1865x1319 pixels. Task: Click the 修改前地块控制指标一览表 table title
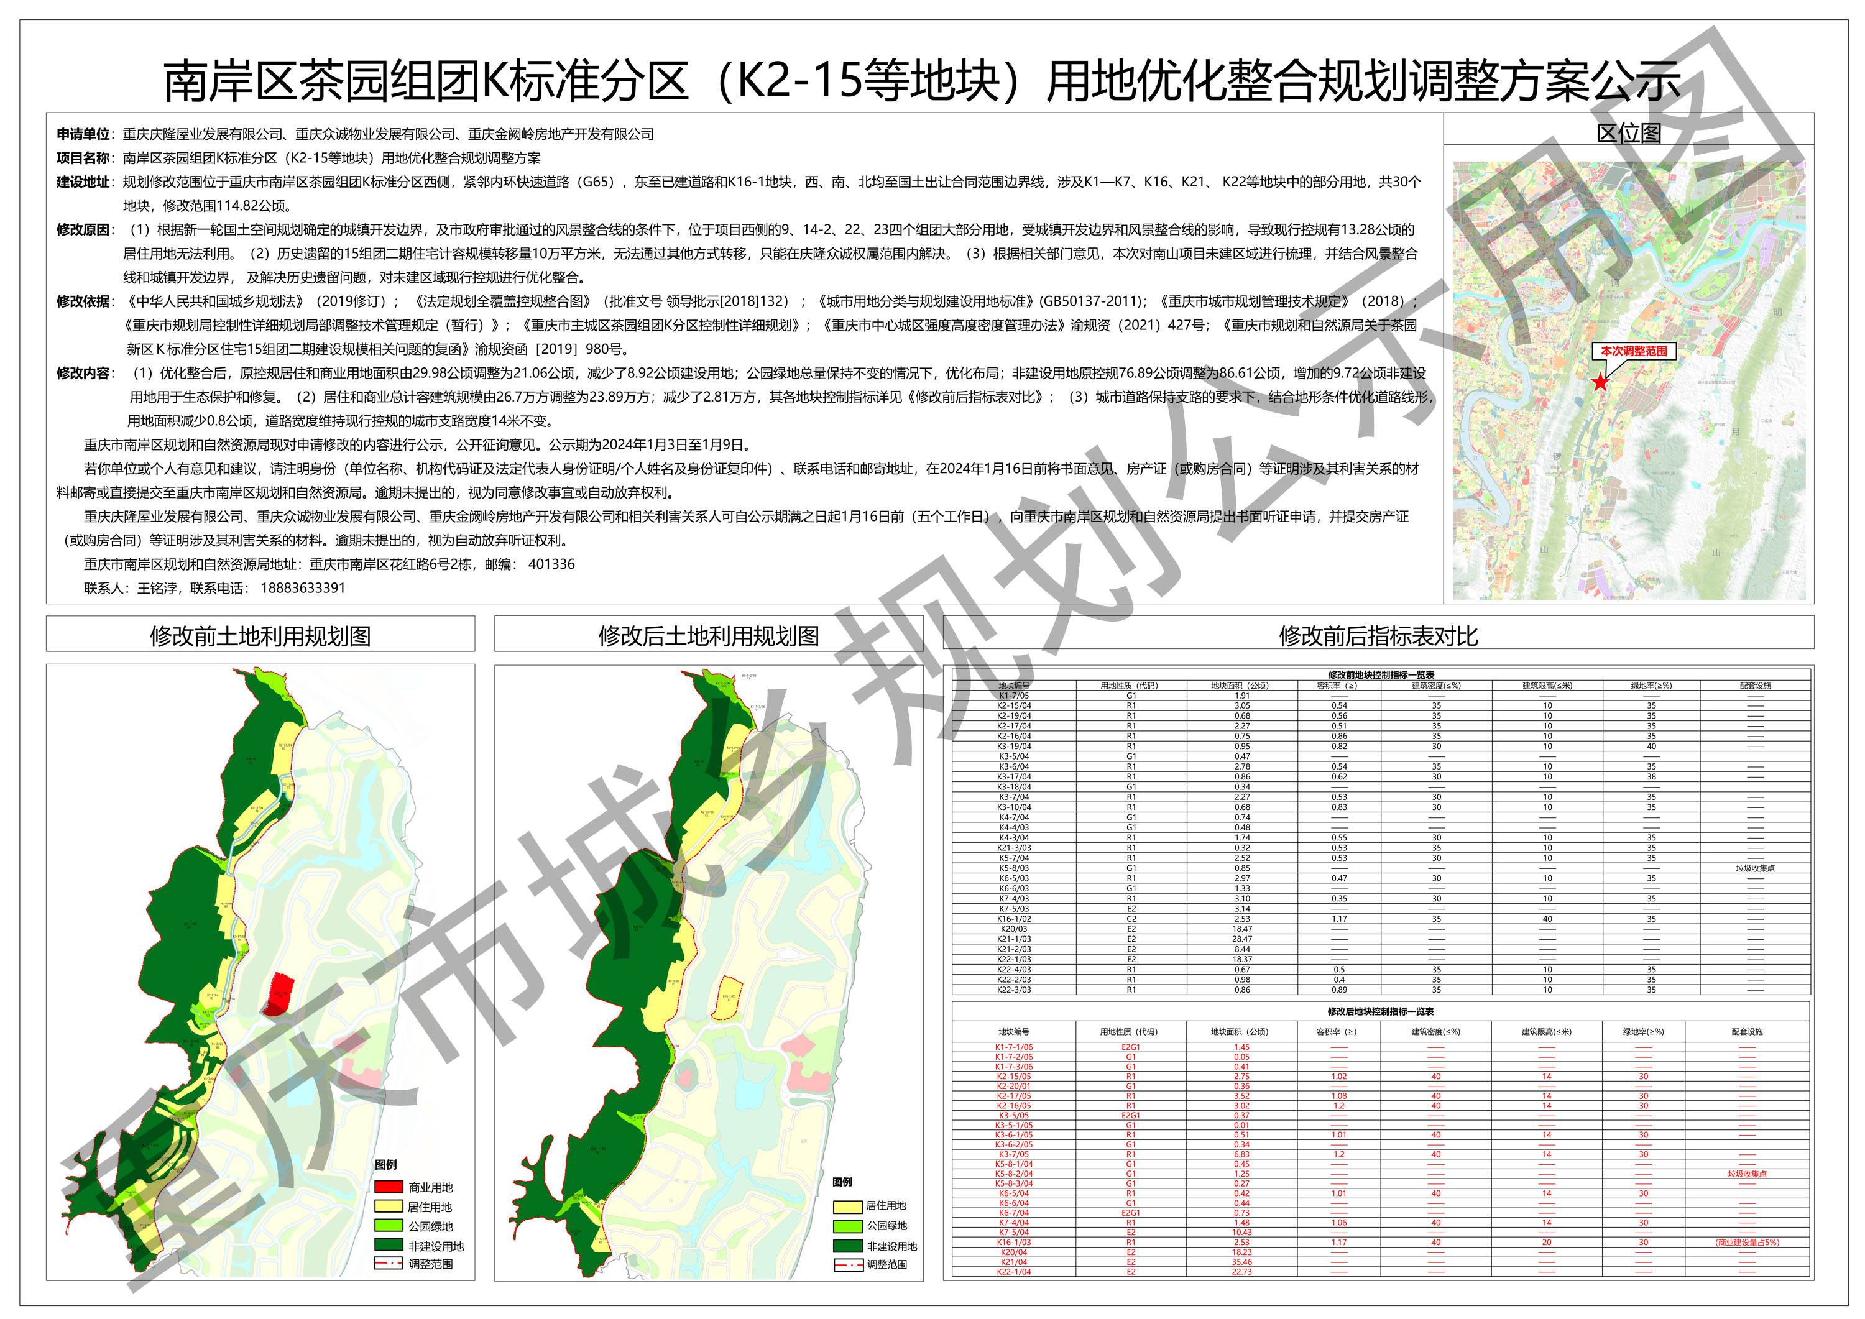point(1381,675)
